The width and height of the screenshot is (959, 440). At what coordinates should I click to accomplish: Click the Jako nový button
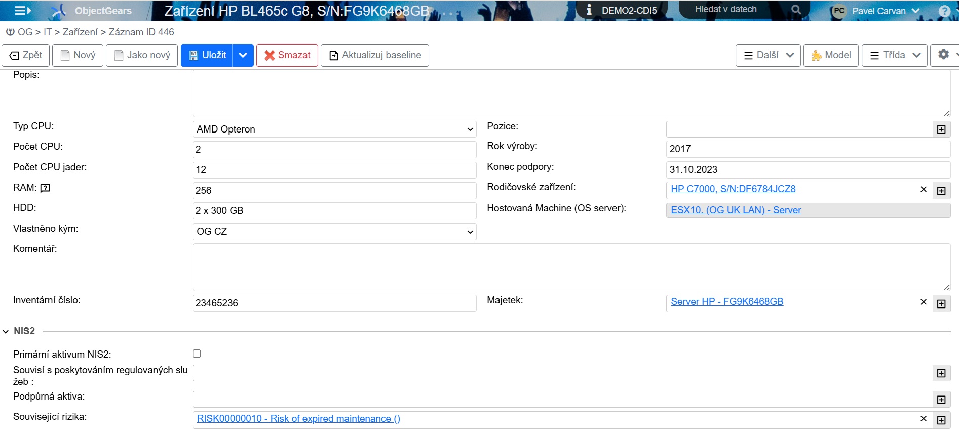[142, 55]
